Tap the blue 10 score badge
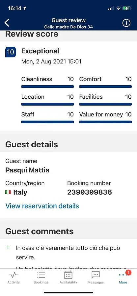137x296 pixels. [x=11, y=52]
